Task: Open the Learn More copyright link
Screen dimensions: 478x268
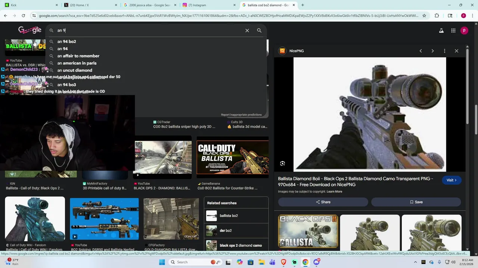Action: [334, 192]
